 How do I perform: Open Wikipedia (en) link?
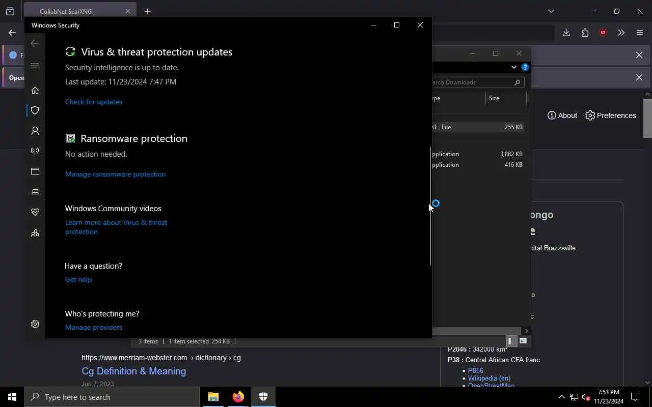489,378
